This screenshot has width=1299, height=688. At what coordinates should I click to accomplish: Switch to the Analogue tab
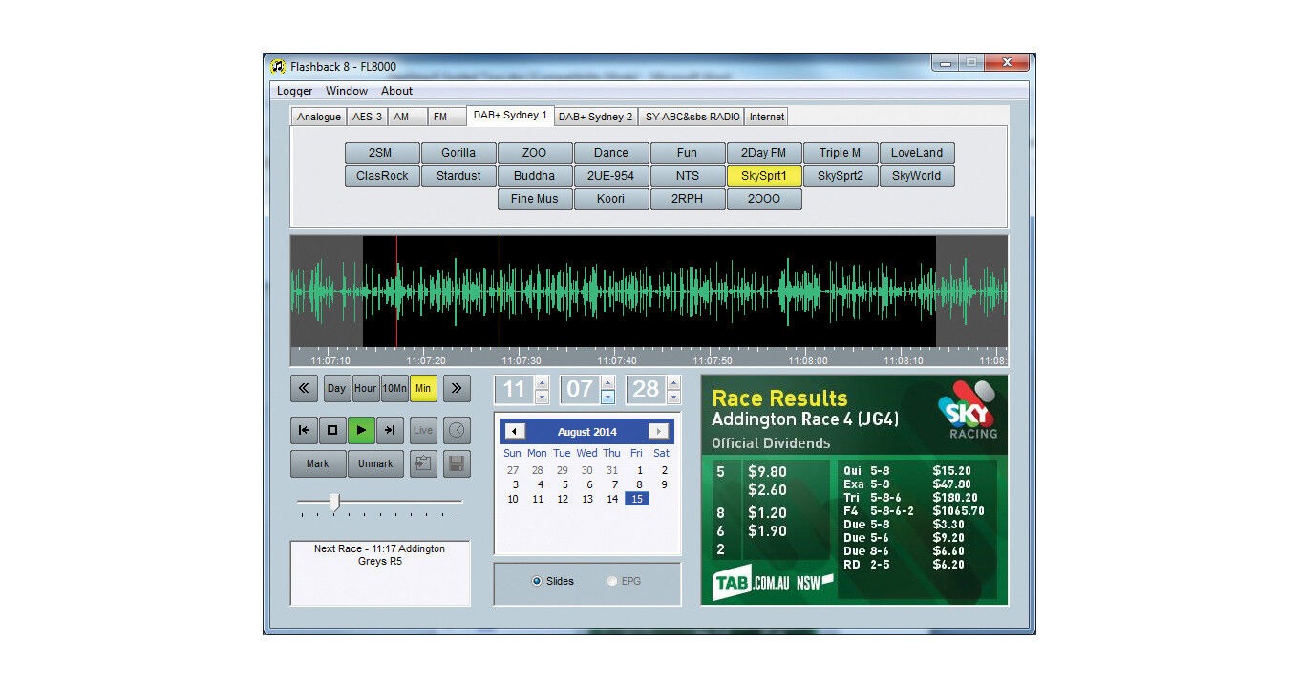(x=319, y=117)
